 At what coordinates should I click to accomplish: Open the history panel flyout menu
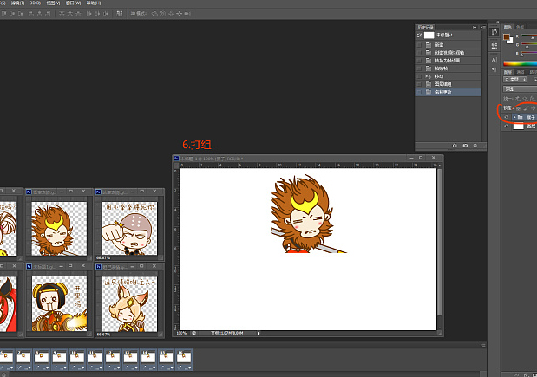click(483, 27)
